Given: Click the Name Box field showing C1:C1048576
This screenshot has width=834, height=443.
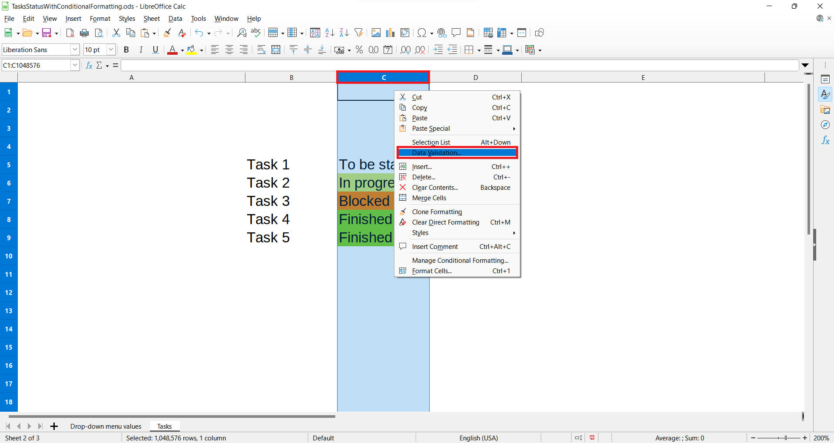Looking at the screenshot, I should coord(36,65).
